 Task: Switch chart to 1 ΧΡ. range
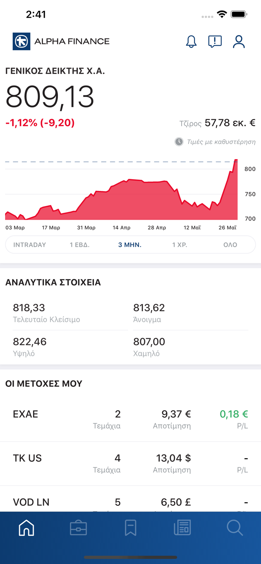180,245
